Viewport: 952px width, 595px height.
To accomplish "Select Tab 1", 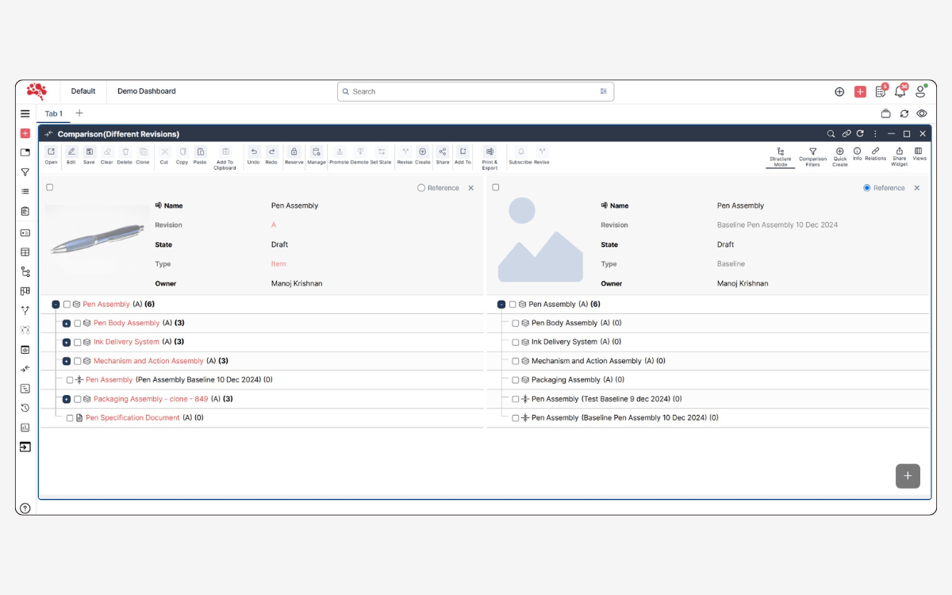I will pos(53,113).
